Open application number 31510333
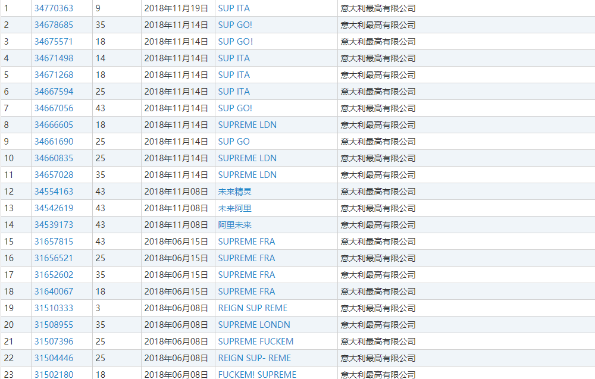Screen dimensions: 595x379 54,308
